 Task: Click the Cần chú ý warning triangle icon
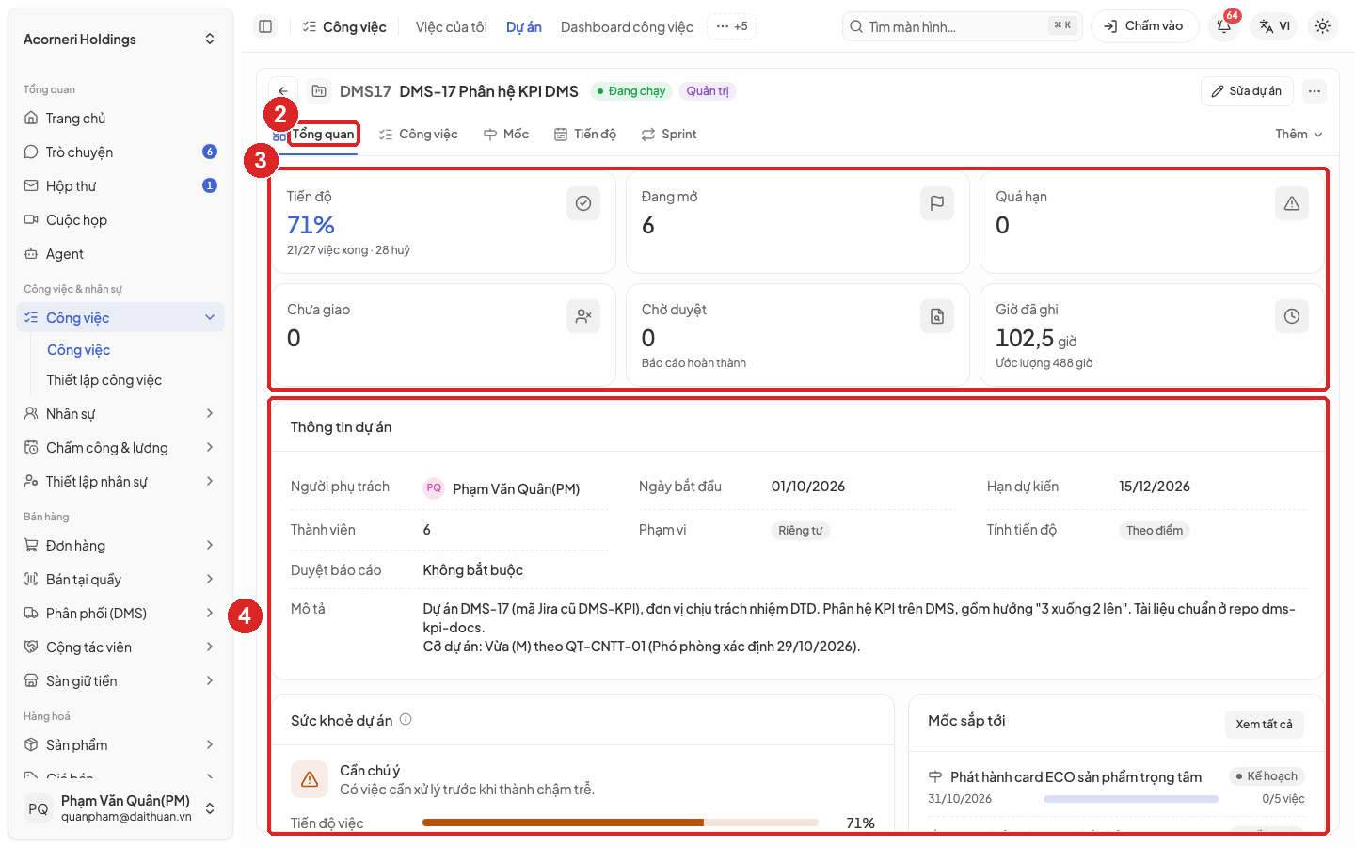[x=310, y=779]
